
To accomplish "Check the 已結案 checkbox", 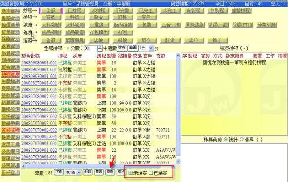I will click(151, 173).
